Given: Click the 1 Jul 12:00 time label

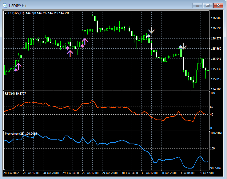Looking at the screenshot, I should point(207,173).
